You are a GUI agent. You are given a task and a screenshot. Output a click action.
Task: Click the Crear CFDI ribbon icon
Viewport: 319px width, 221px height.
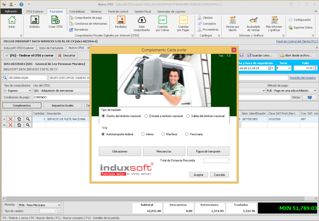click(55, 22)
